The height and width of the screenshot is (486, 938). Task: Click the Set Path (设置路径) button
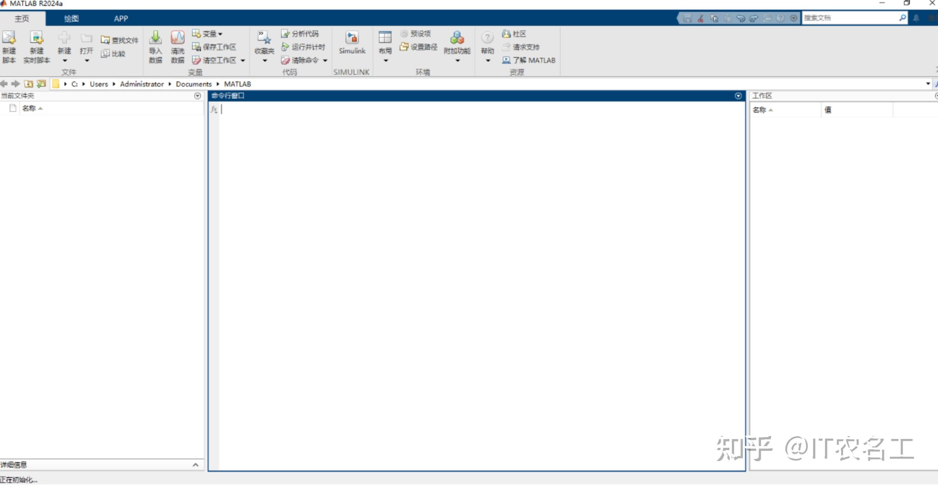(x=419, y=47)
